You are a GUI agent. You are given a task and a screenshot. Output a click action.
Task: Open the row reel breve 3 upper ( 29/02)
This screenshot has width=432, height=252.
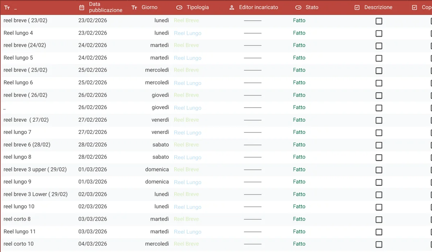[35, 169]
